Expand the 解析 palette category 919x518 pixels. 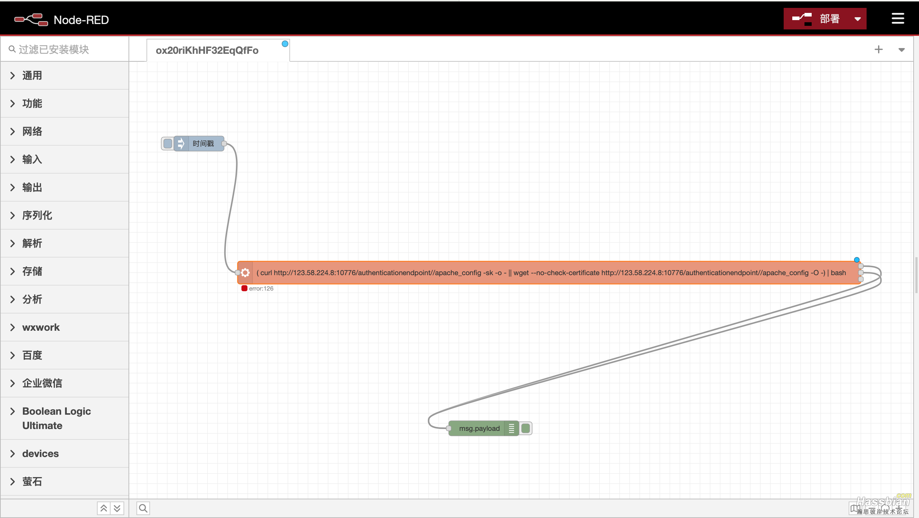pyautogui.click(x=65, y=243)
